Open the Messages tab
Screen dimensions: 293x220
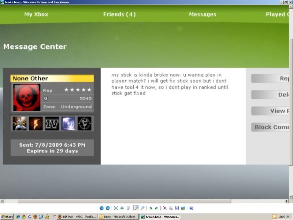tap(203, 14)
